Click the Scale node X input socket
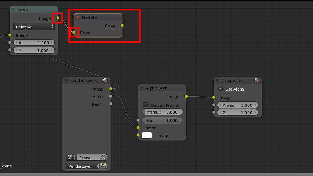 point(10,42)
